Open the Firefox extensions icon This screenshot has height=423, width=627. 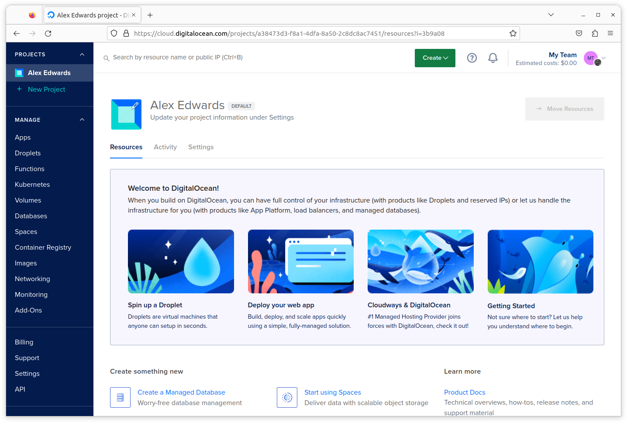pyautogui.click(x=595, y=33)
